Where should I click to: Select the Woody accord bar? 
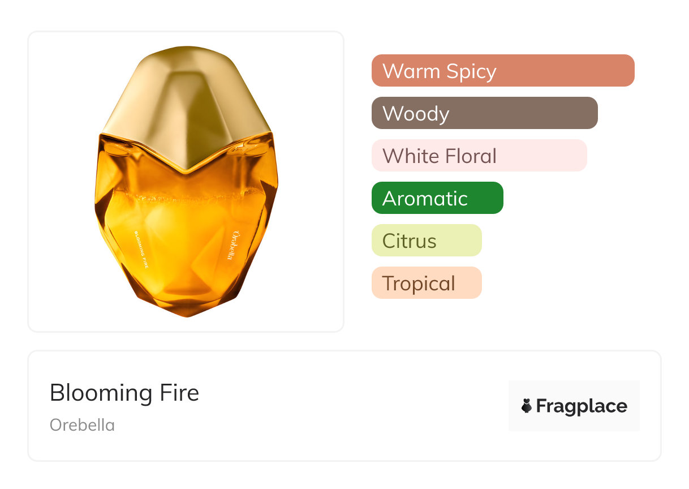(x=484, y=113)
